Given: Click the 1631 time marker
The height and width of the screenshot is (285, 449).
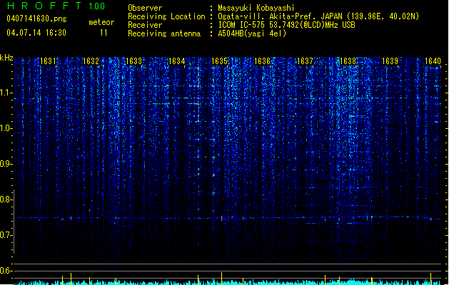Looking at the screenshot, I should pos(48,61).
